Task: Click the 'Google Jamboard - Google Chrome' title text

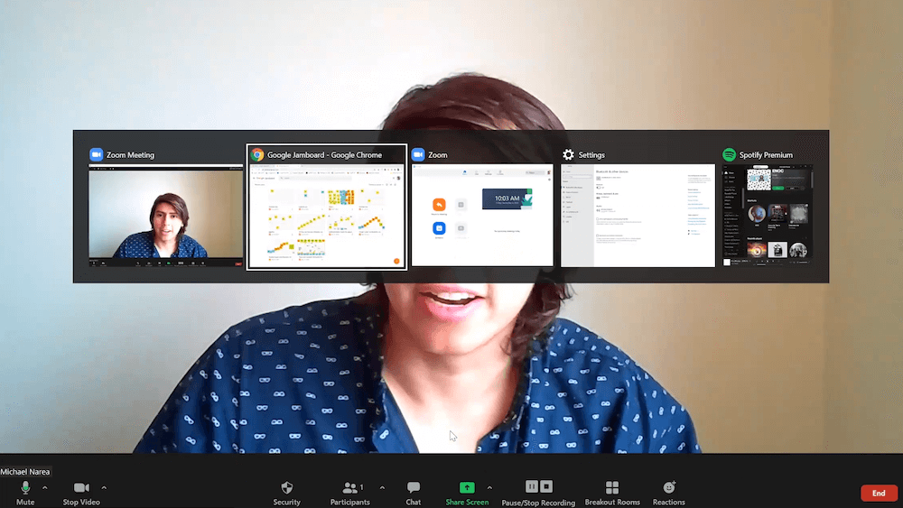Action: 325,155
